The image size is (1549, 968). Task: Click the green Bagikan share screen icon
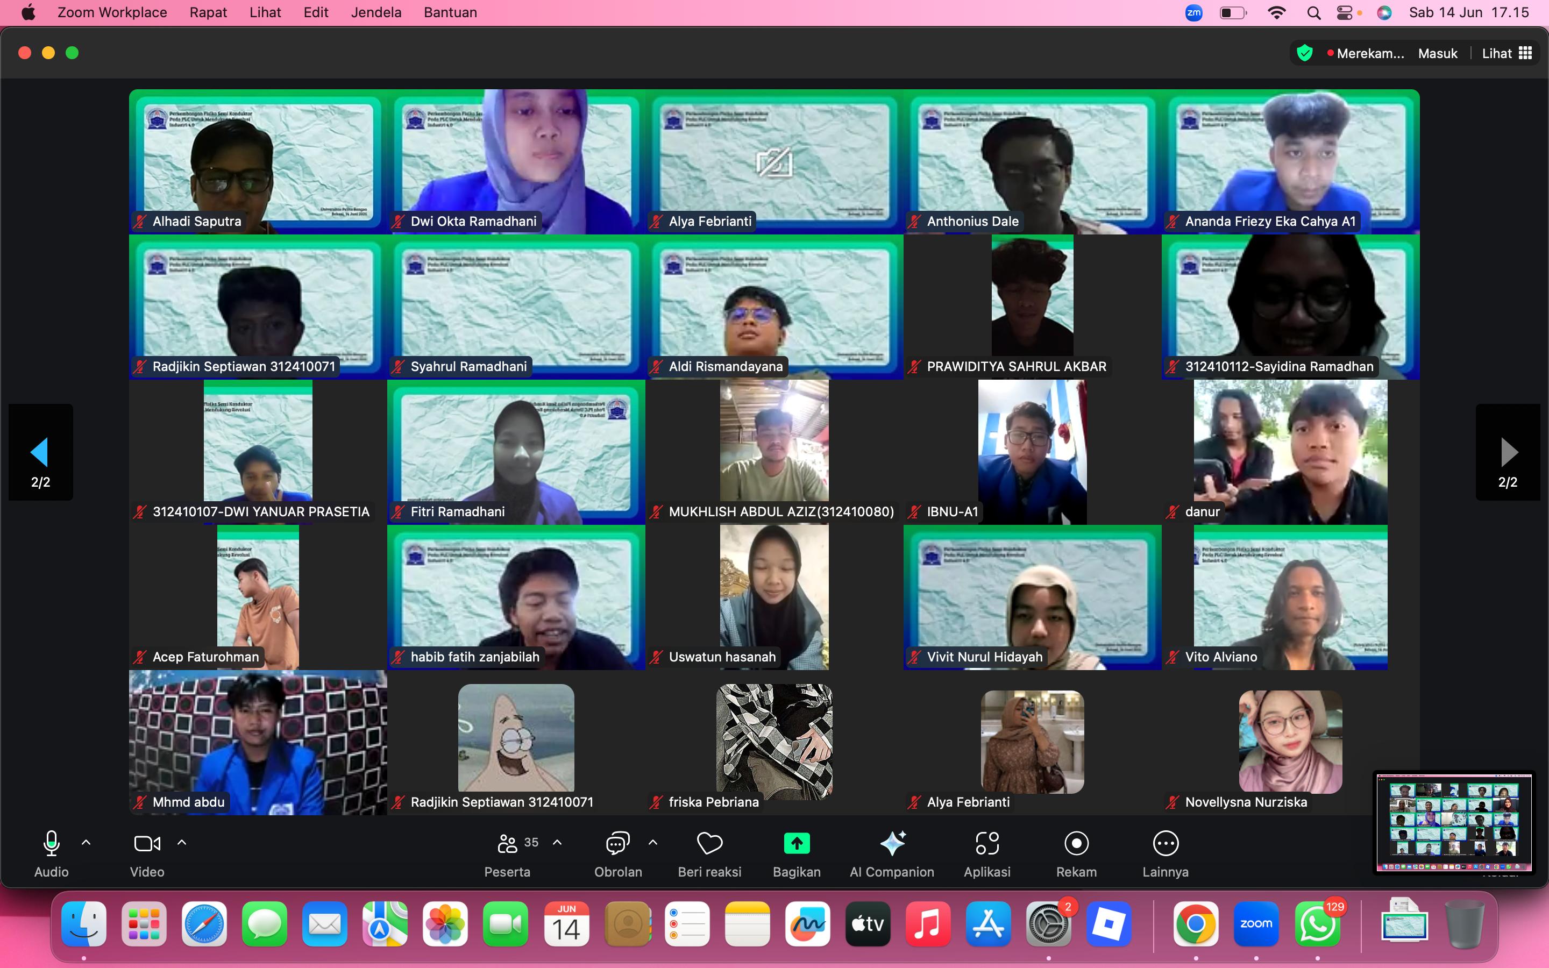coord(796,844)
